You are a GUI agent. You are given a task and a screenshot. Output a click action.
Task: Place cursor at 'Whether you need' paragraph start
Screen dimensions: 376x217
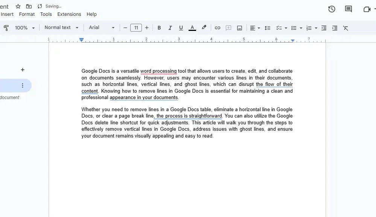click(82, 110)
